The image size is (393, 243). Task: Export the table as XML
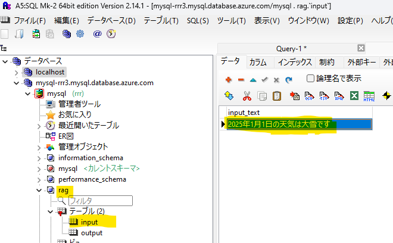(x=339, y=96)
